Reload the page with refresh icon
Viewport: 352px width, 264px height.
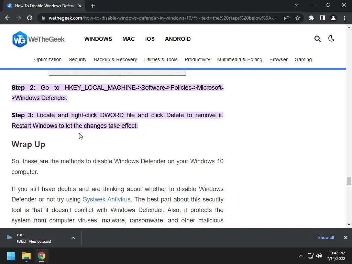pos(30,18)
